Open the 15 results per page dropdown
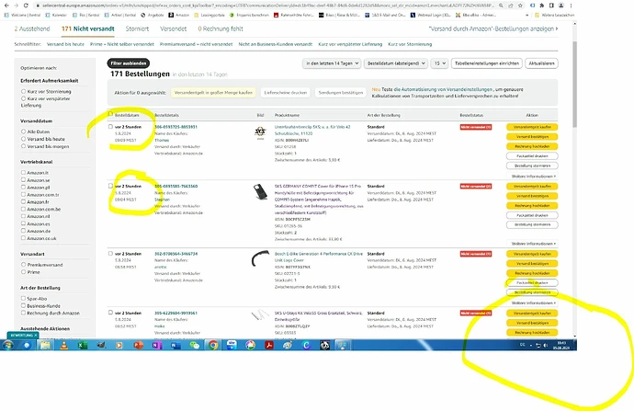The width and height of the screenshot is (634, 411). pyautogui.click(x=439, y=63)
